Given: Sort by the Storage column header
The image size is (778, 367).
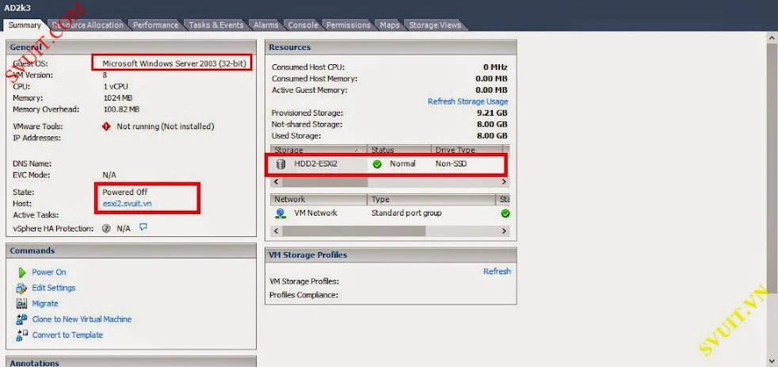Looking at the screenshot, I should 318,150.
